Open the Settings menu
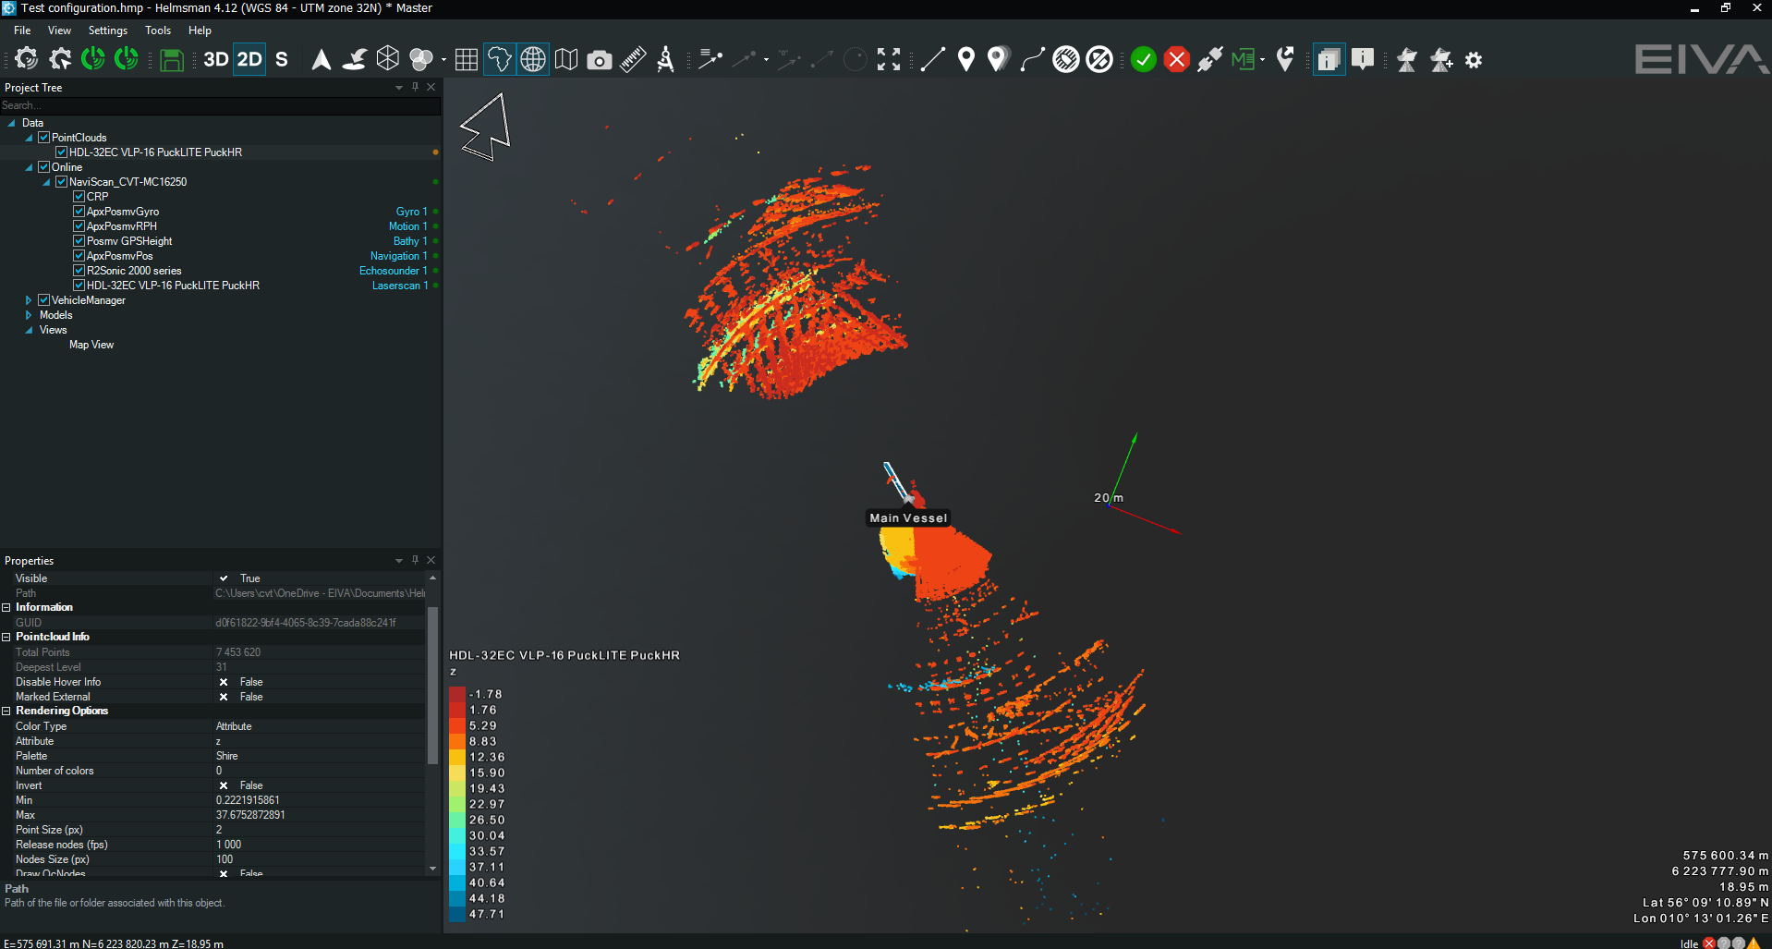This screenshot has height=949, width=1772. [108, 30]
